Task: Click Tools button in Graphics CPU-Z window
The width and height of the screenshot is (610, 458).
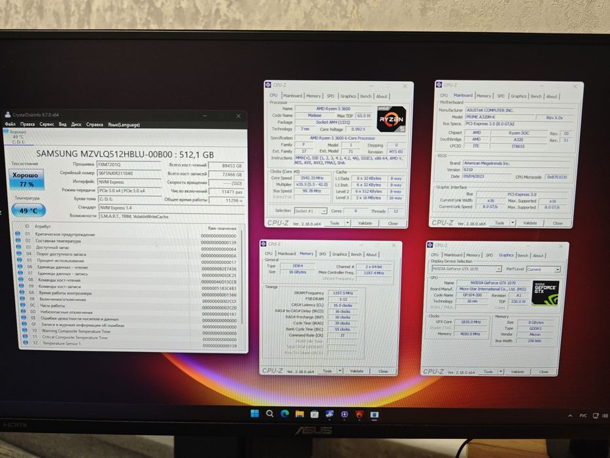Action: 488,372
